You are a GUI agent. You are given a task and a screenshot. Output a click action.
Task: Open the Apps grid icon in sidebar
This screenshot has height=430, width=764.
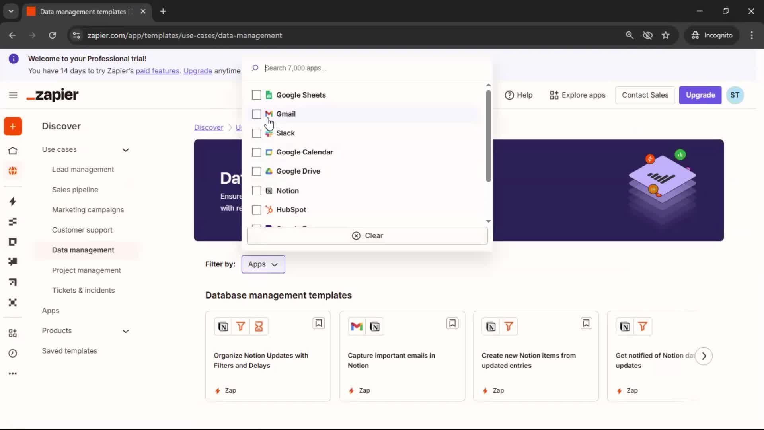(13, 333)
